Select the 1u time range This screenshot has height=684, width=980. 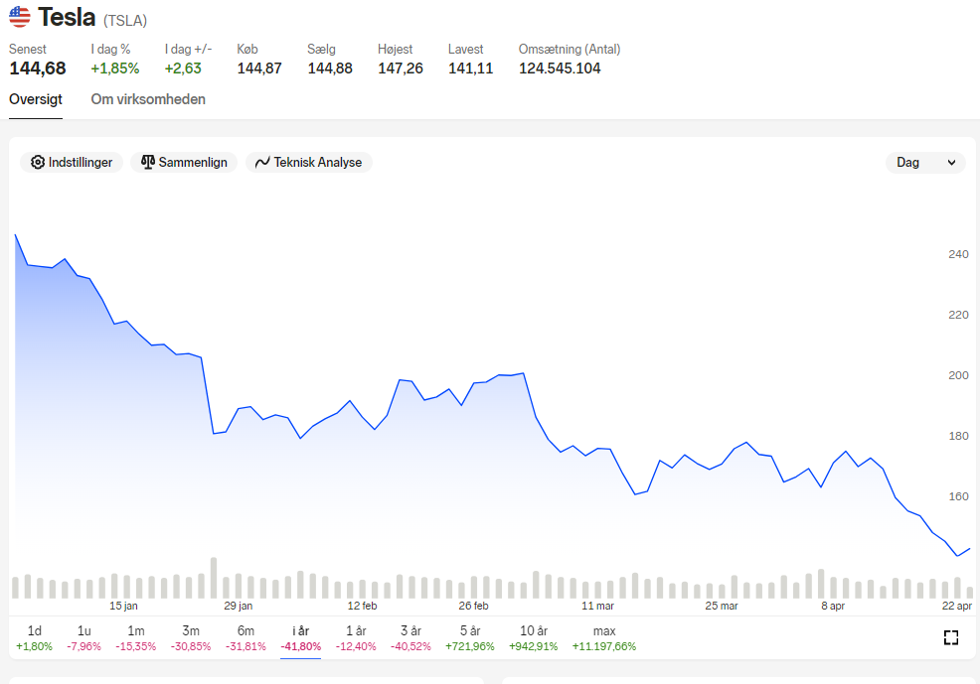(x=83, y=637)
